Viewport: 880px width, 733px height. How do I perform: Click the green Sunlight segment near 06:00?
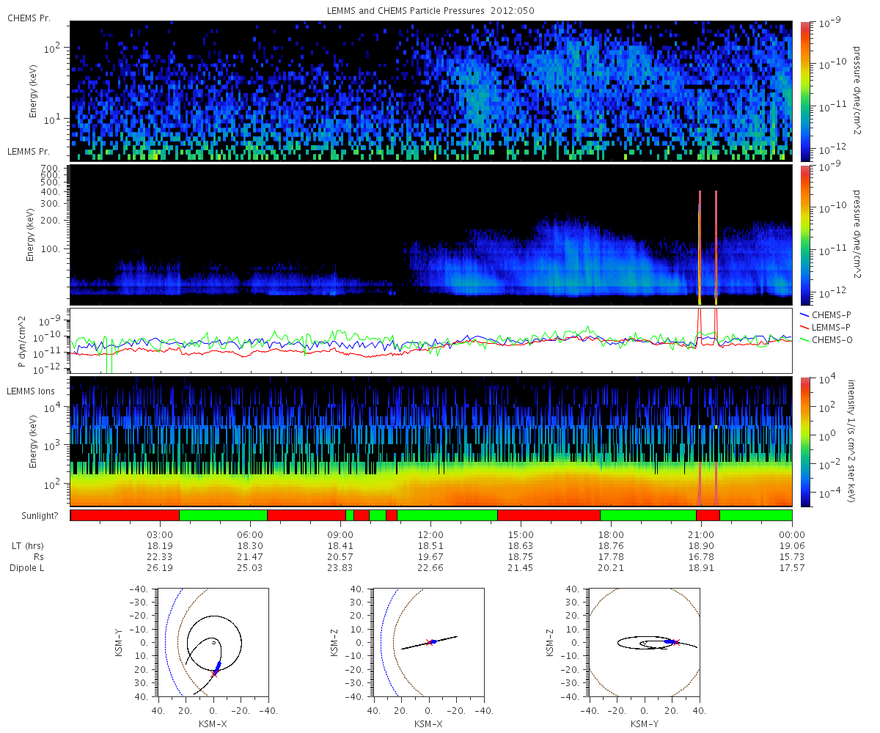tap(223, 515)
